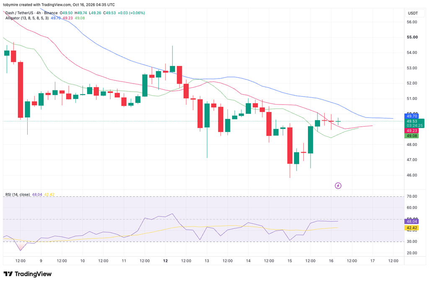The width and height of the screenshot is (429, 283).
Task: Click the high value H49.74 in the legend
Action: [81, 13]
